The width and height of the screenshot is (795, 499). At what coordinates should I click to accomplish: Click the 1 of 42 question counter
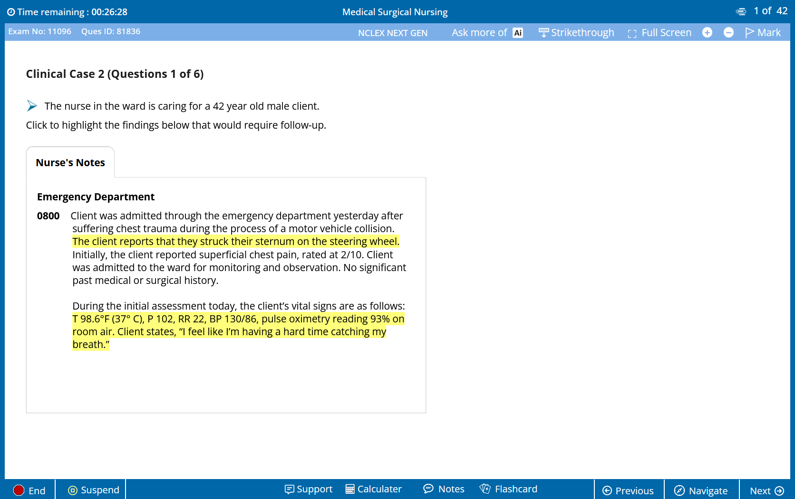point(771,11)
